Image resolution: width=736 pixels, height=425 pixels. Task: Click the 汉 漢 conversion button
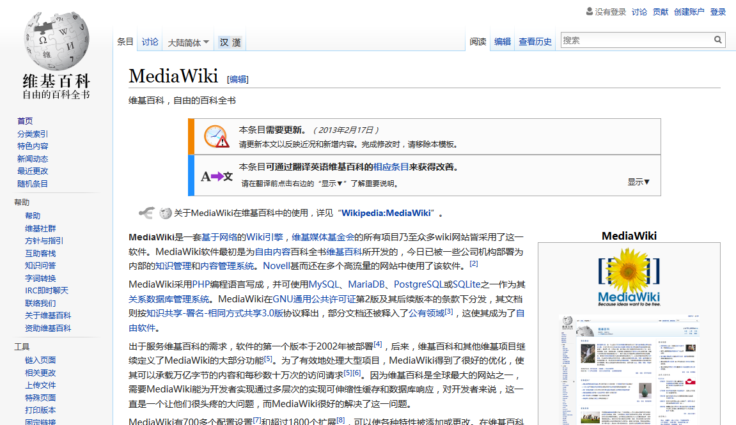[x=230, y=42]
